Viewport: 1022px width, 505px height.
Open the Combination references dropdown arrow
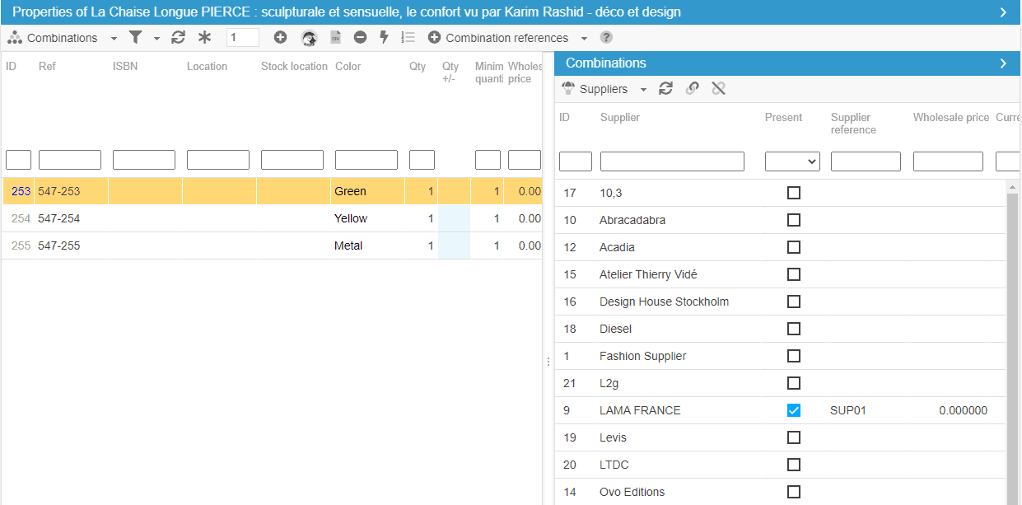click(x=584, y=39)
